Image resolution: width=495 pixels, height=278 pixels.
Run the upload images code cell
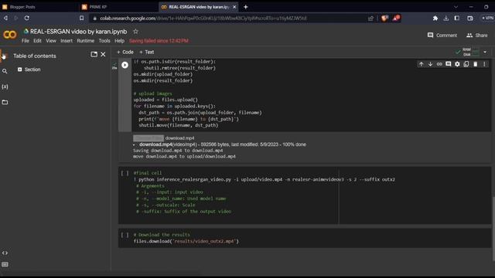125,65
